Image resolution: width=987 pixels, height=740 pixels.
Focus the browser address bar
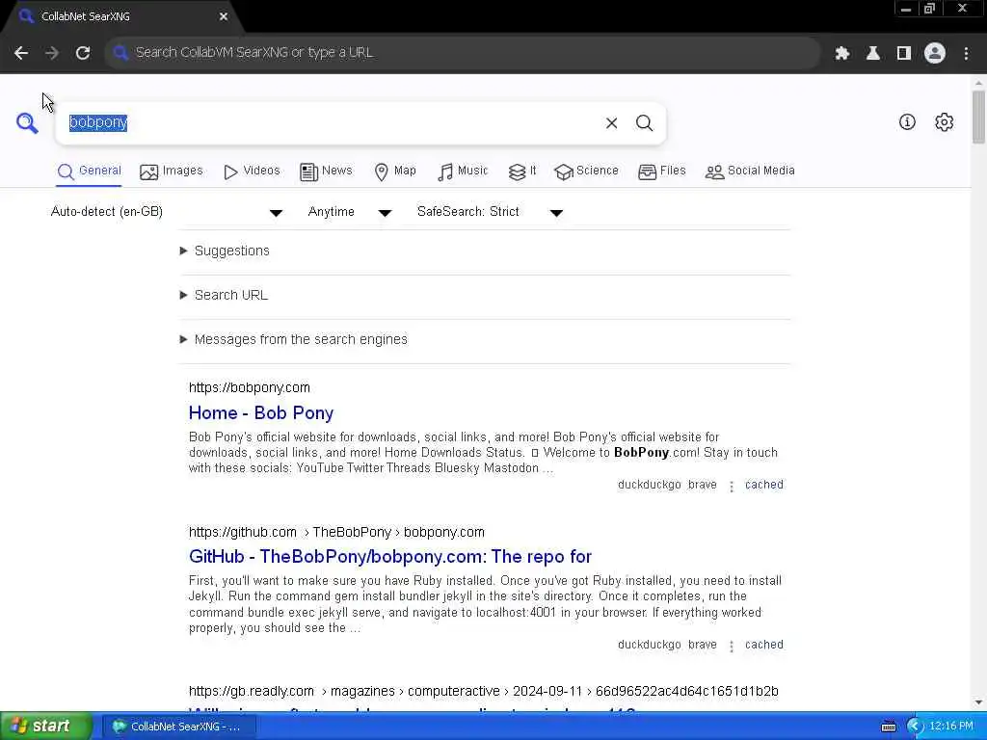click(463, 53)
